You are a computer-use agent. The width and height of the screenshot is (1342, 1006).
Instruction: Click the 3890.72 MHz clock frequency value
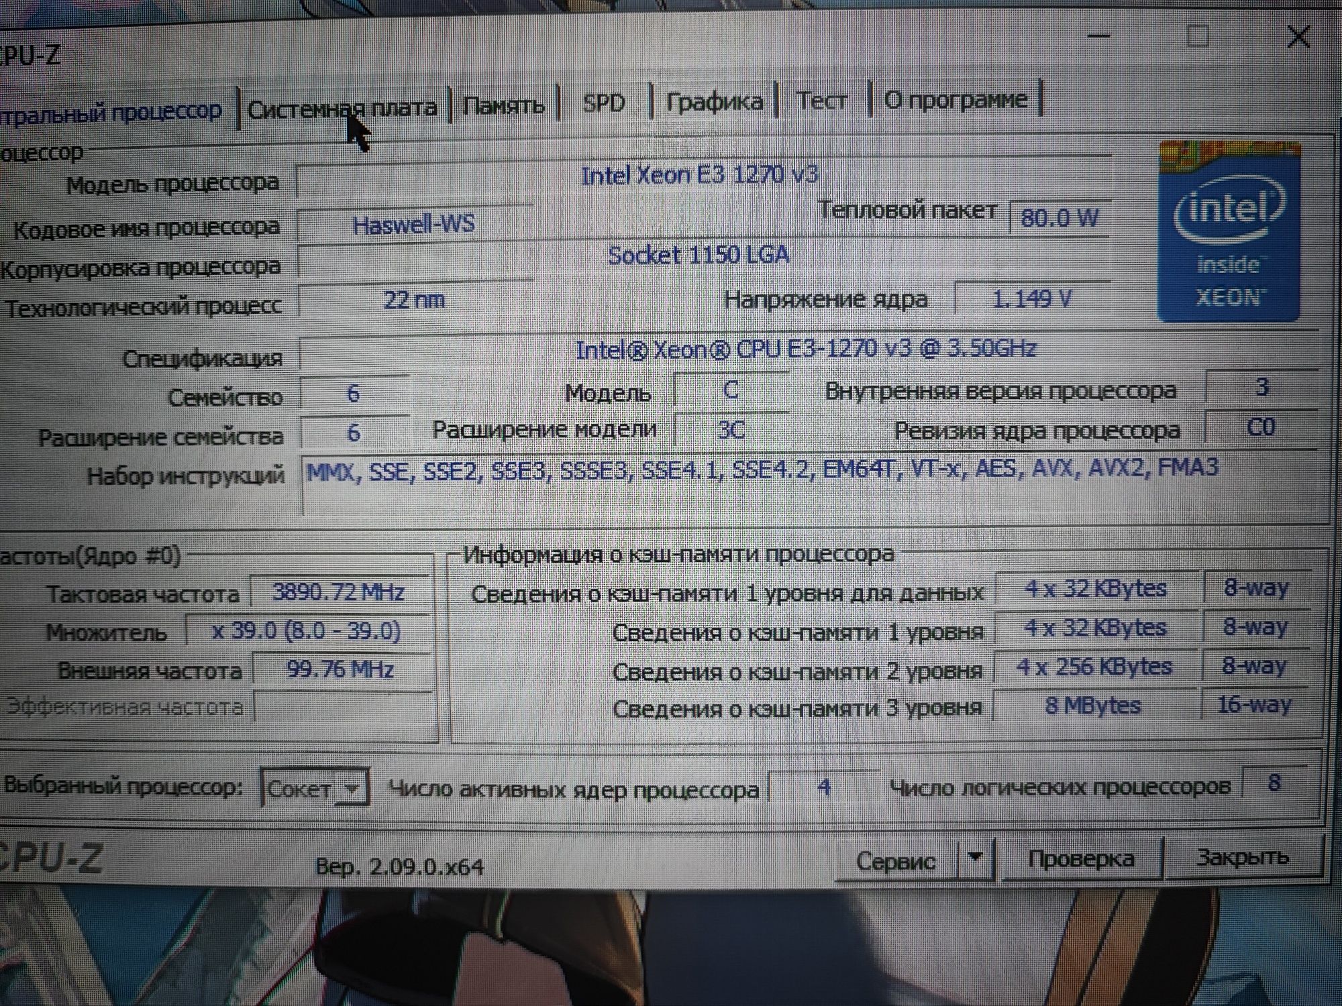340,592
